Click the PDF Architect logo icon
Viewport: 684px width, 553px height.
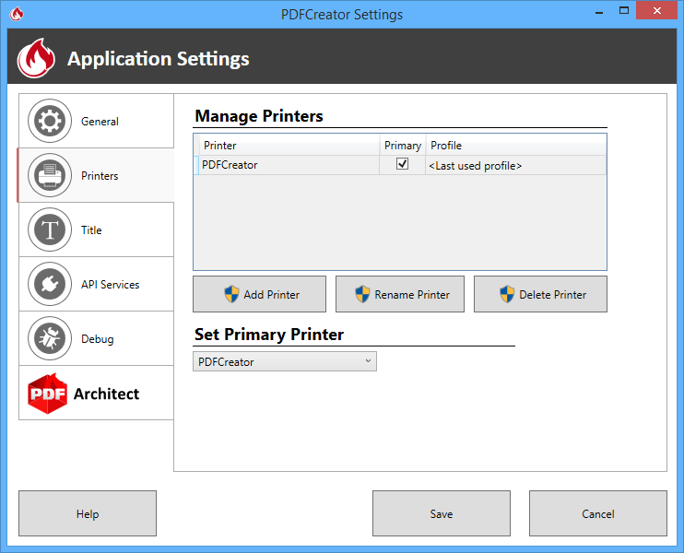tap(48, 394)
